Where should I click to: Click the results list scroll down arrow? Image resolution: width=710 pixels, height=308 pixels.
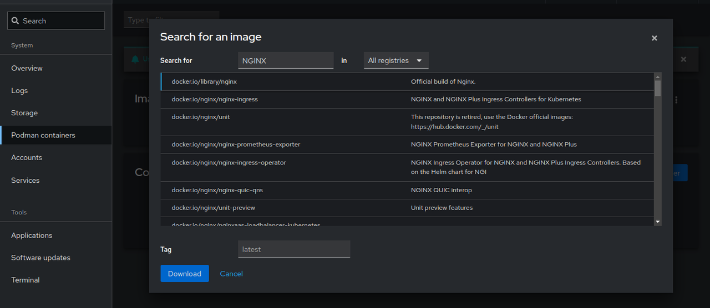(658, 222)
